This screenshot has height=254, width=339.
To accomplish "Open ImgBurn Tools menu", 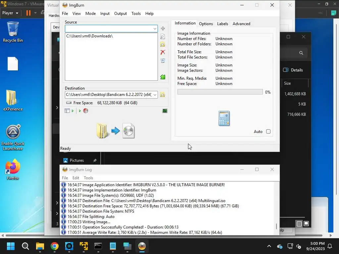I will (136, 13).
